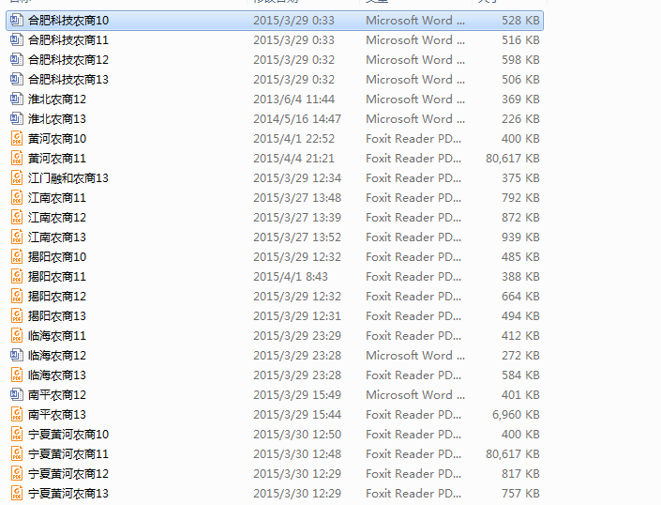
Task: Click the PDF icon for 宁夏黄河农商12
Action: [x=17, y=474]
